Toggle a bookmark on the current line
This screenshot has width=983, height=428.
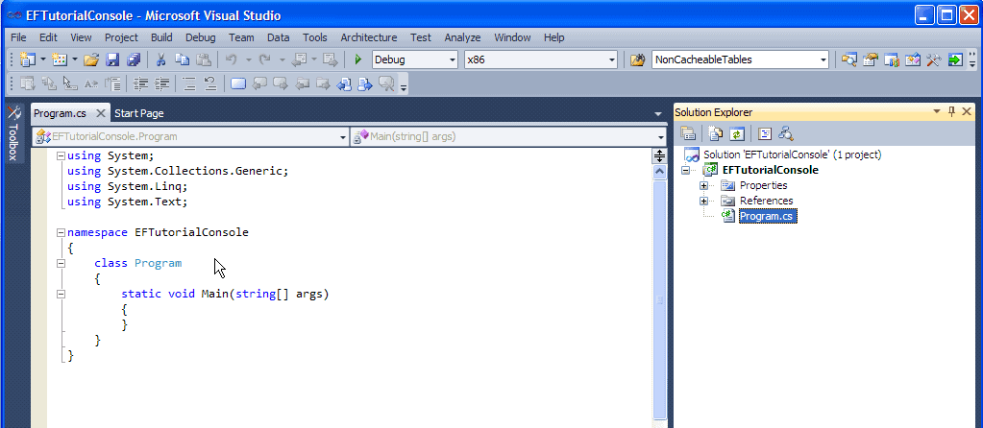[x=237, y=83]
